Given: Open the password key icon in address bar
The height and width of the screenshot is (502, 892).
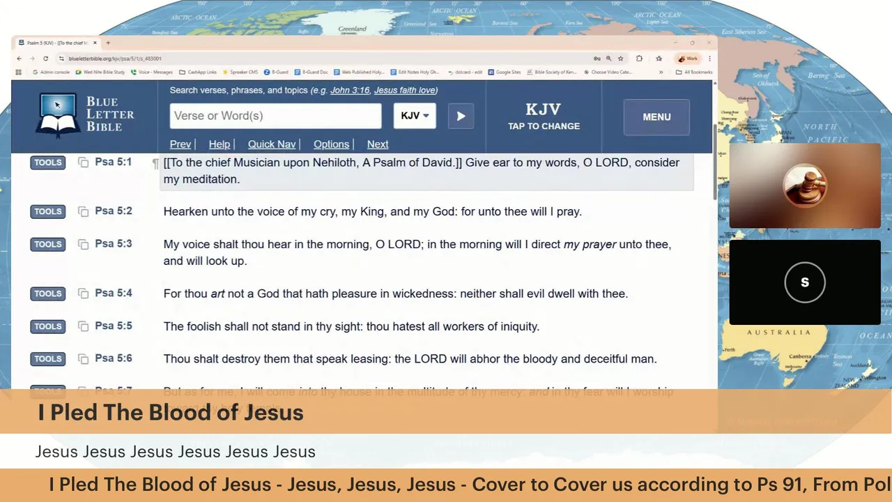Looking at the screenshot, I should (x=597, y=59).
